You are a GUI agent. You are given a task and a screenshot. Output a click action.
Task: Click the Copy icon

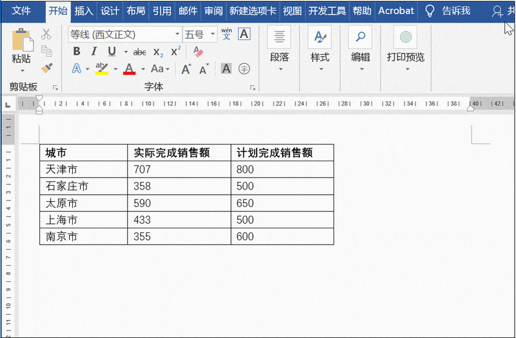tap(46, 51)
